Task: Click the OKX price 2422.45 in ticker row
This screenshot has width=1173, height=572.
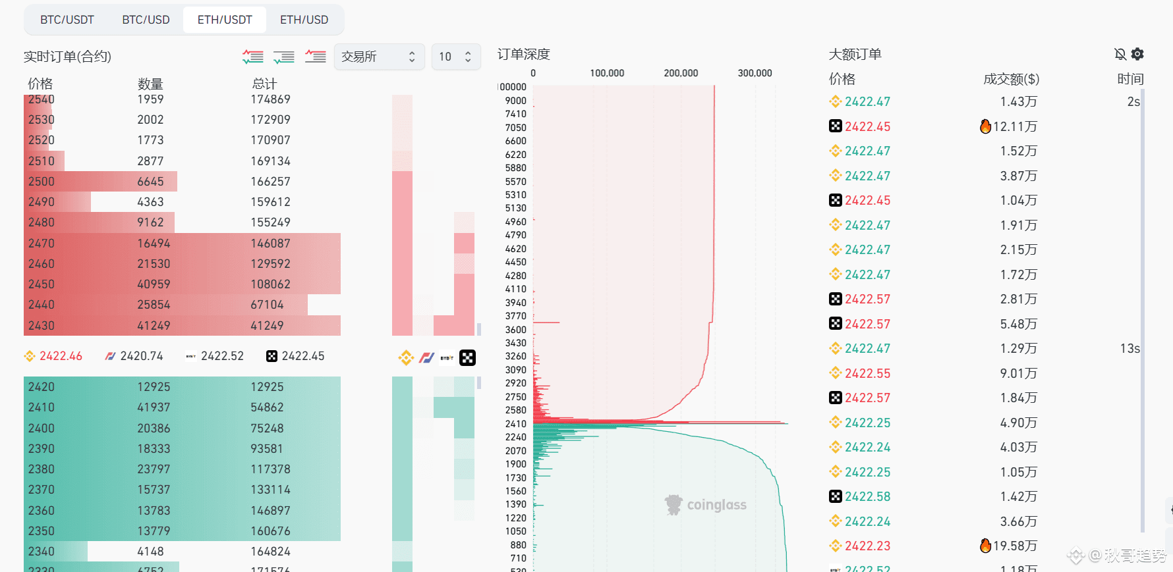Action: [303, 356]
